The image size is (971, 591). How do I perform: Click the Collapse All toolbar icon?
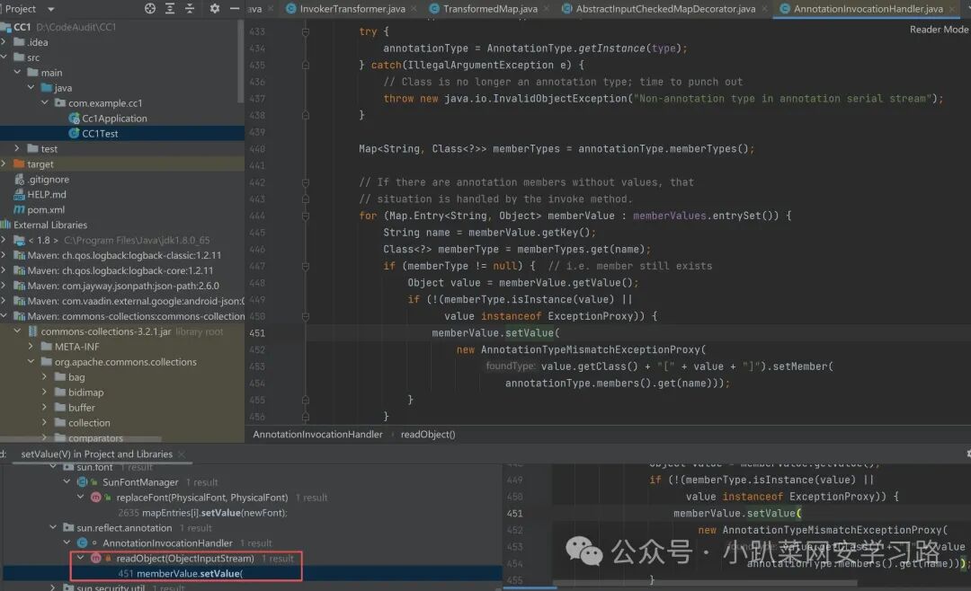[x=190, y=9]
